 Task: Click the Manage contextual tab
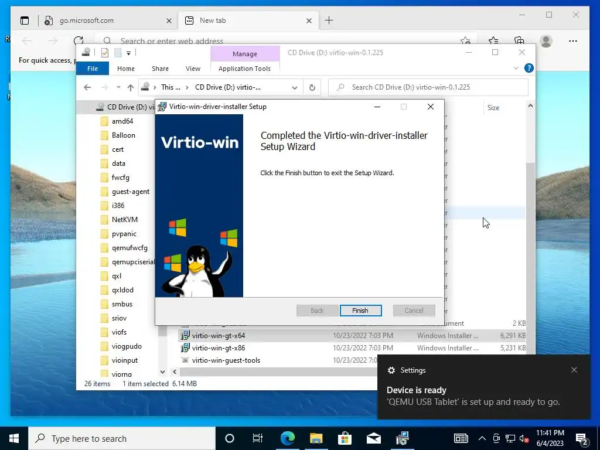[245, 54]
